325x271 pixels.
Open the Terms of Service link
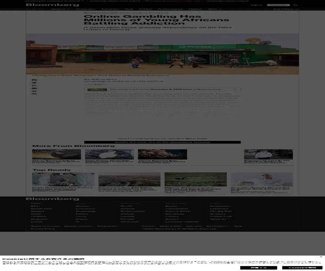click(45, 226)
